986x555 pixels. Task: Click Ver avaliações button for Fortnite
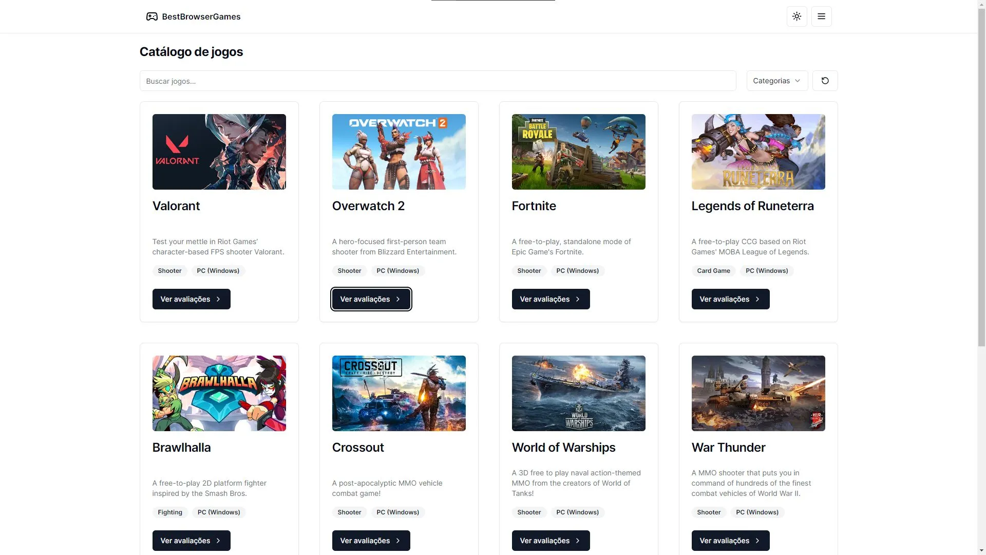point(550,298)
